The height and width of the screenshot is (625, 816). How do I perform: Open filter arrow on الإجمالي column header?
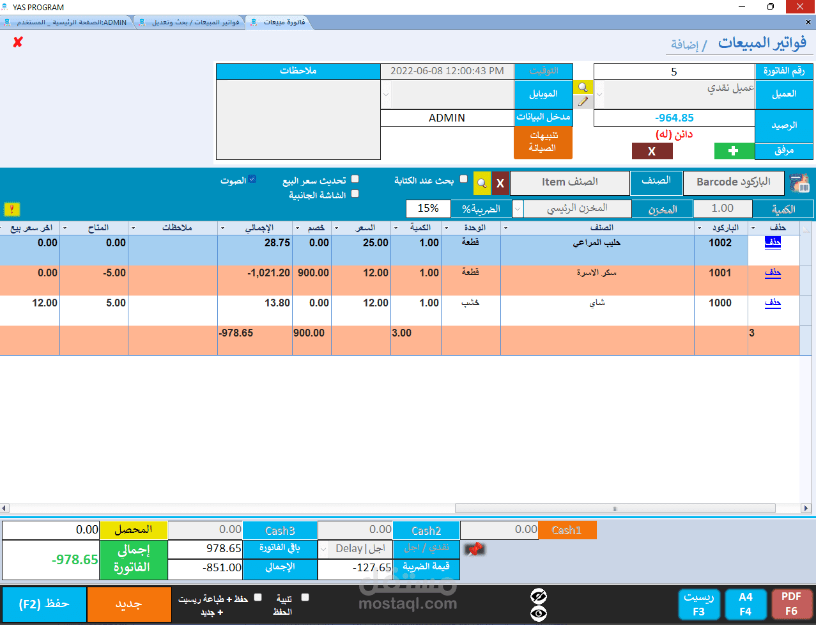(x=222, y=228)
